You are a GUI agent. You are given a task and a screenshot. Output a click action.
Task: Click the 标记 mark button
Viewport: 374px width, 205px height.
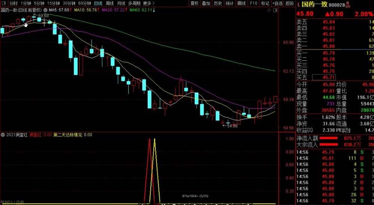(265, 3)
